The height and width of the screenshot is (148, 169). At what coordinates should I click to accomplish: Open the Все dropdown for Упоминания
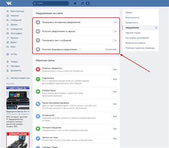click(115, 116)
